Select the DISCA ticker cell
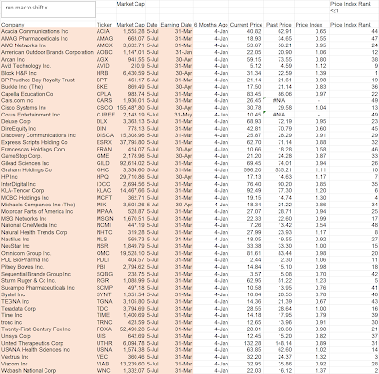 pos(106,135)
